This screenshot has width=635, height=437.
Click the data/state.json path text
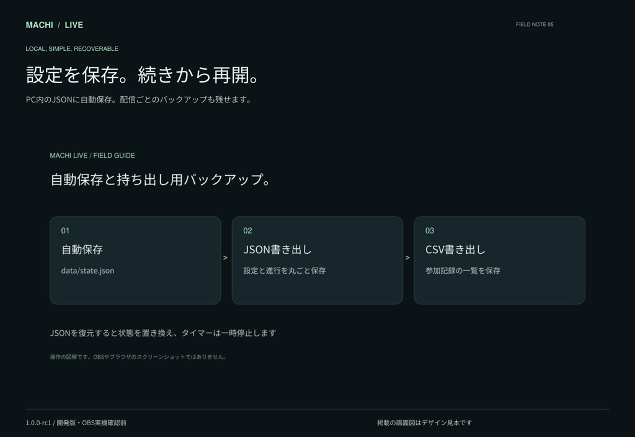tap(87, 271)
